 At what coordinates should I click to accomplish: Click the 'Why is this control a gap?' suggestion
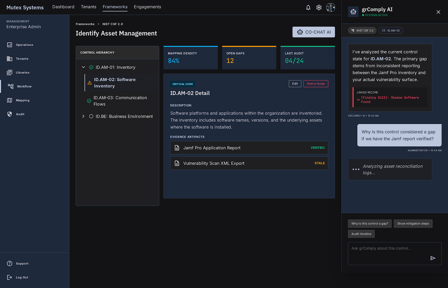tap(370, 224)
